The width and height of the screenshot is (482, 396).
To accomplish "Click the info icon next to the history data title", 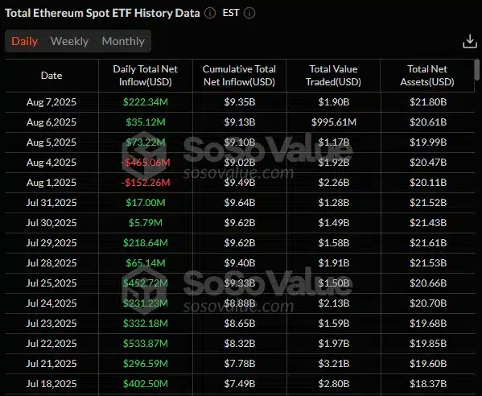I will coord(210,13).
